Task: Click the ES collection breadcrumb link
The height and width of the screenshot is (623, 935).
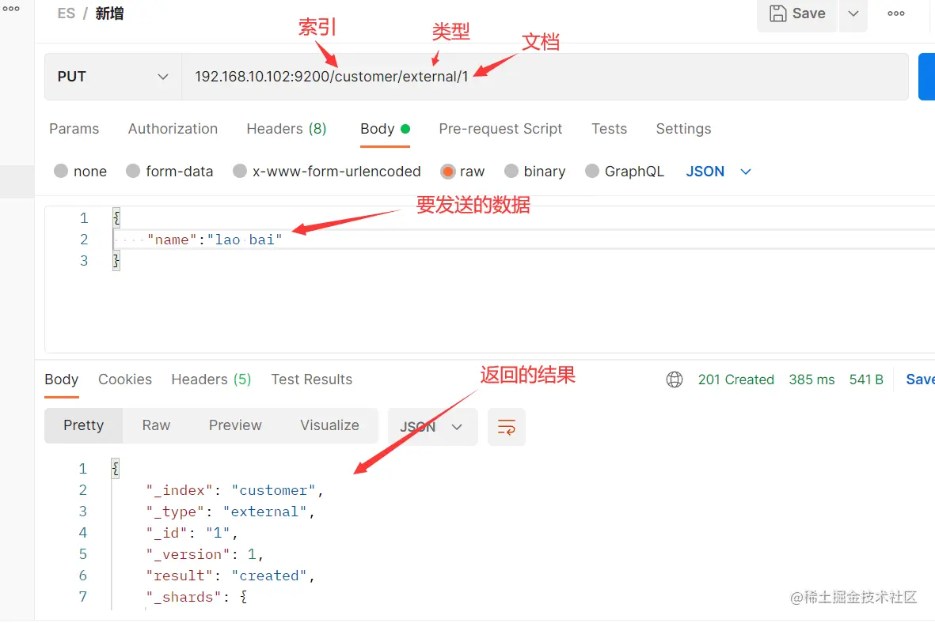Action: [x=67, y=13]
